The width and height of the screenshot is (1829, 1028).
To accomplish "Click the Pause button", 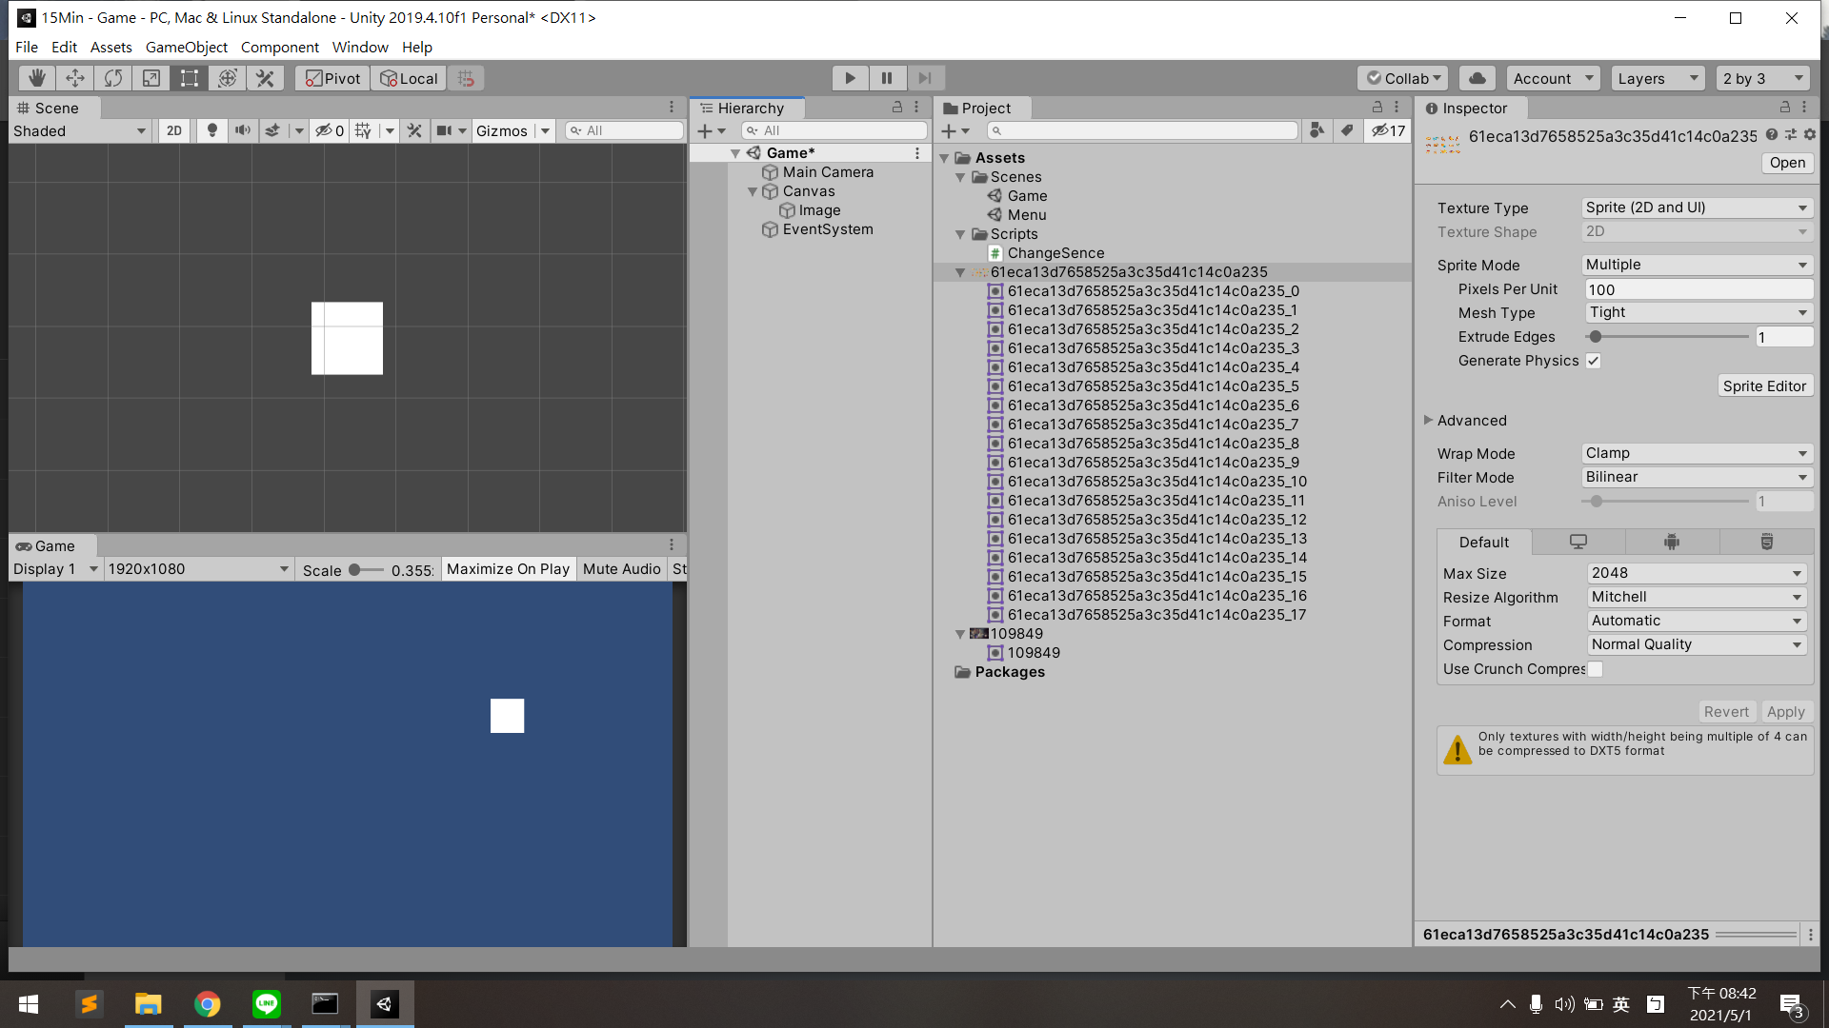I will pos(887,78).
